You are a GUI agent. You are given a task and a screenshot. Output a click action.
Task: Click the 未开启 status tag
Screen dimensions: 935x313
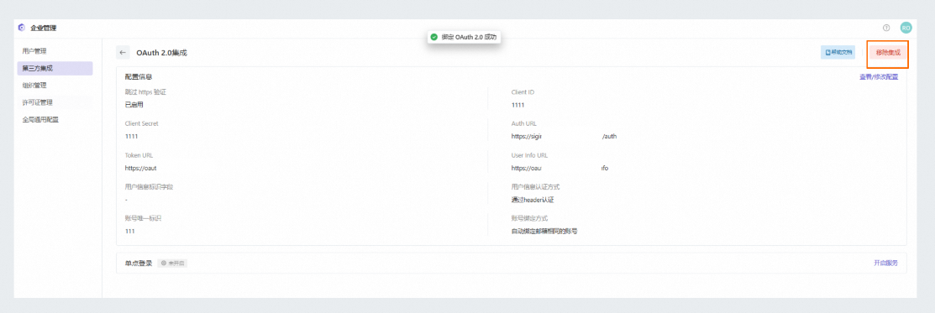click(x=172, y=263)
